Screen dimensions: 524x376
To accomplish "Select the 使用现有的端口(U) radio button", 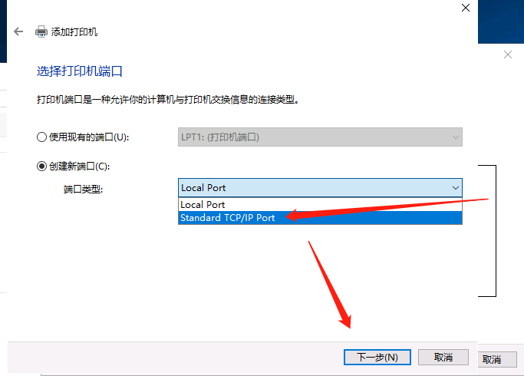I will (41, 137).
